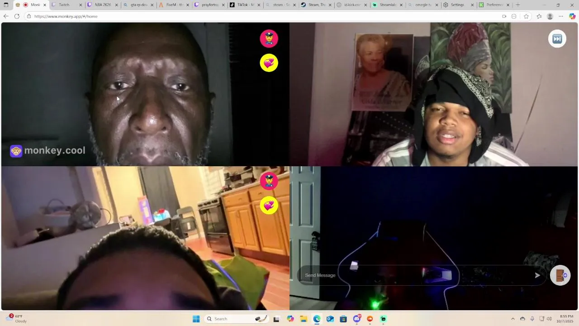Open Streamlabs app from taskbar
Screen dimensions: 579x326
point(383,319)
